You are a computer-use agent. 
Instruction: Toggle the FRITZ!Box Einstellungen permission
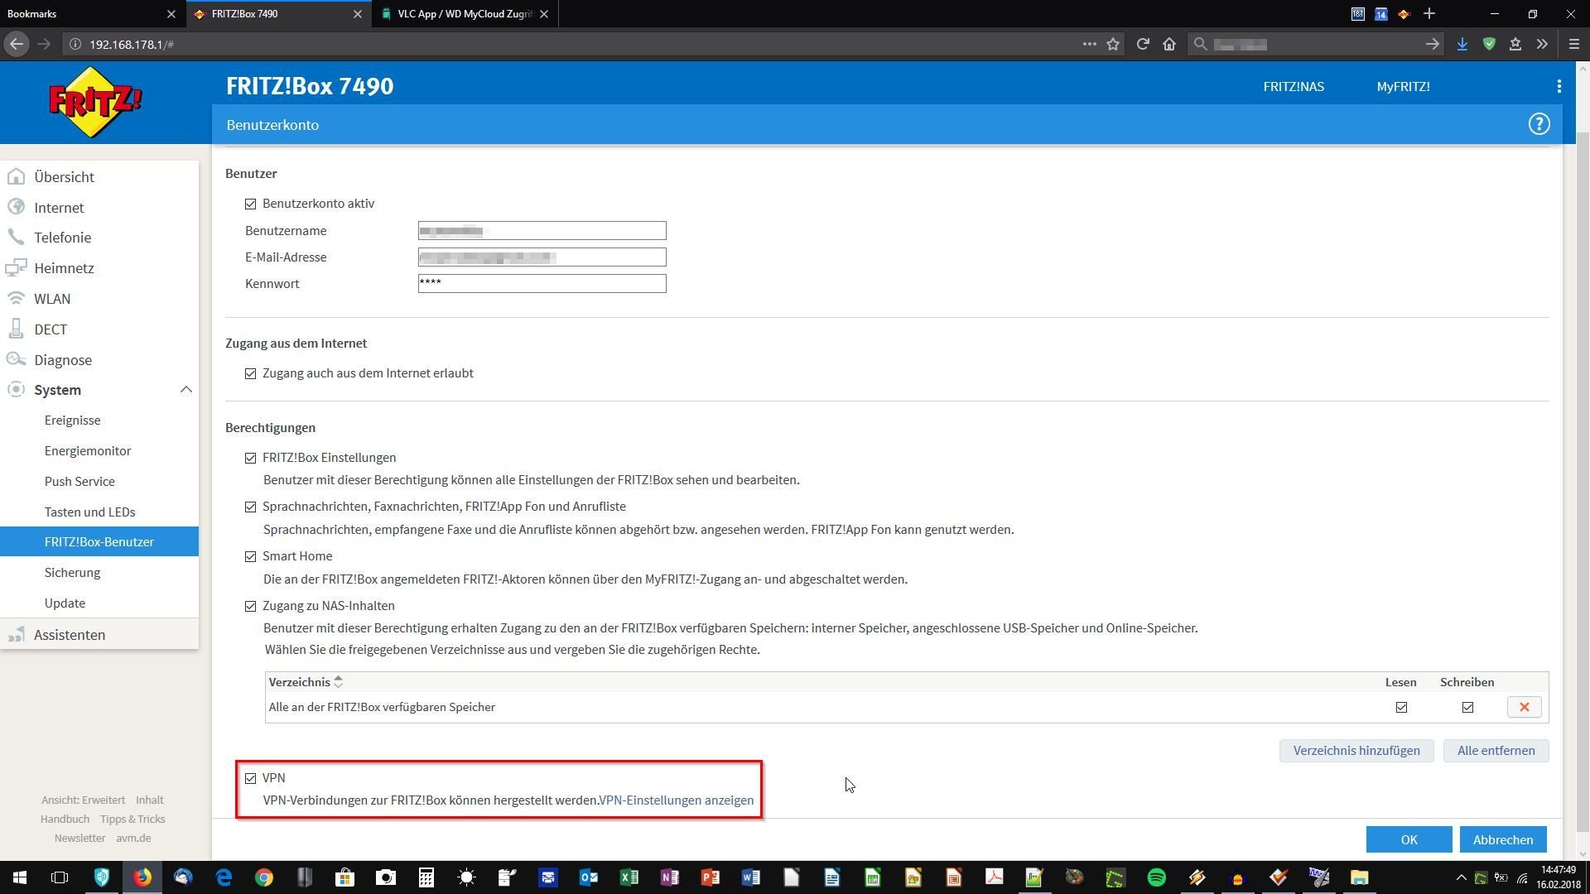250,458
